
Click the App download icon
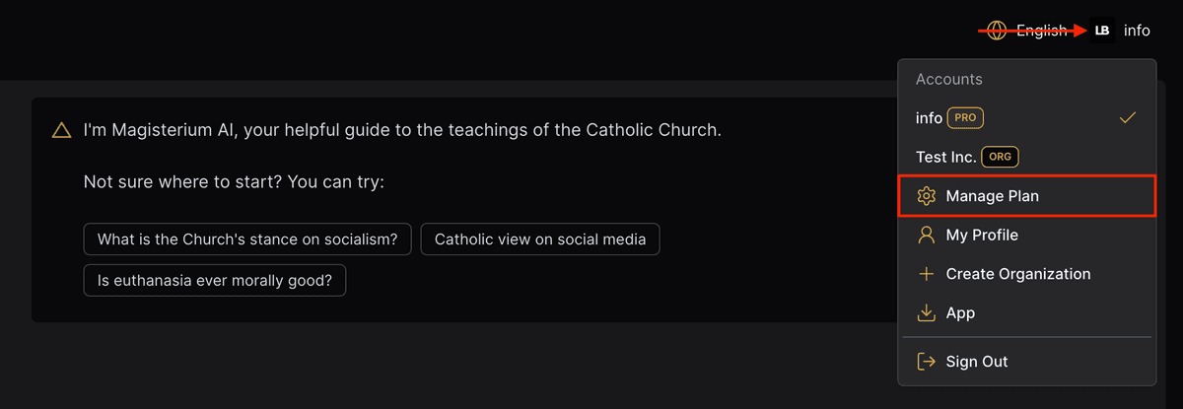(926, 312)
